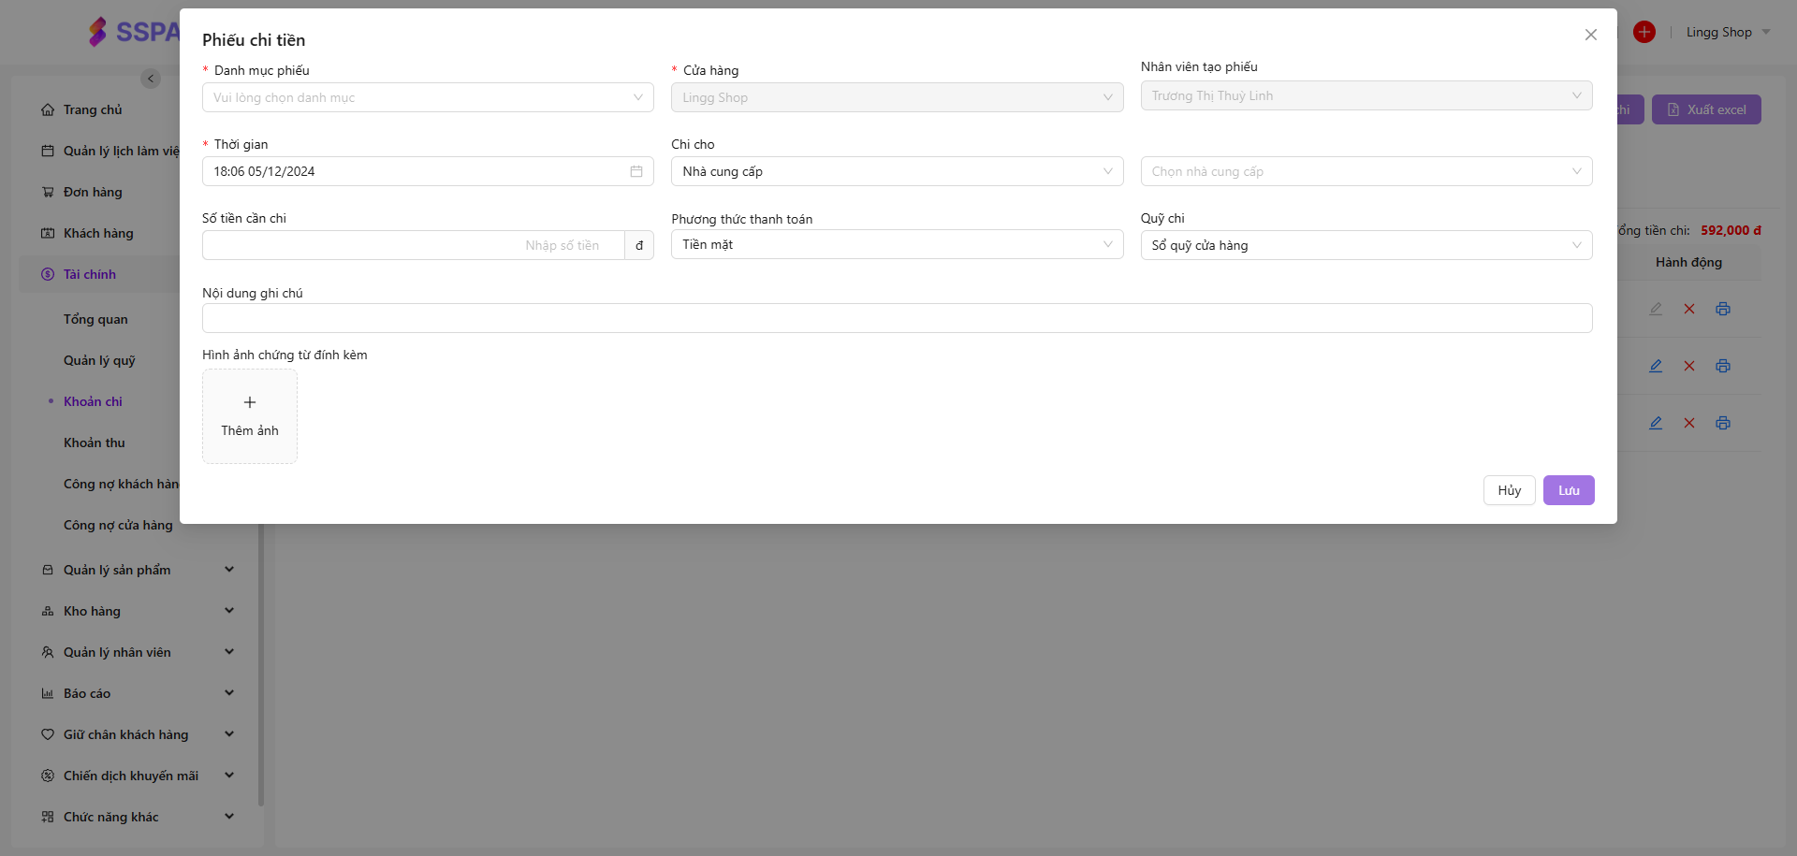Image resolution: width=1797 pixels, height=856 pixels.
Task: Open the Quỹ chi Sổ quỹ cửa hàng dropdown
Action: coord(1366,245)
